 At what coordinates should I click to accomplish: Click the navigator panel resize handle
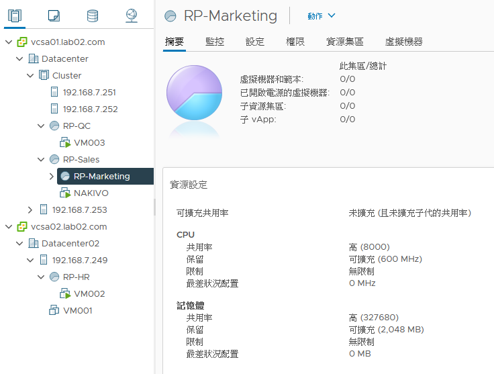coord(154,207)
